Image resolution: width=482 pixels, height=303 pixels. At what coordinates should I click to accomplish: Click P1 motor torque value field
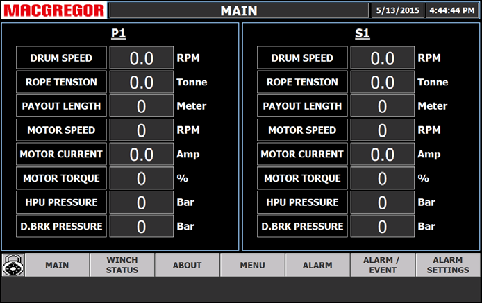point(142,178)
